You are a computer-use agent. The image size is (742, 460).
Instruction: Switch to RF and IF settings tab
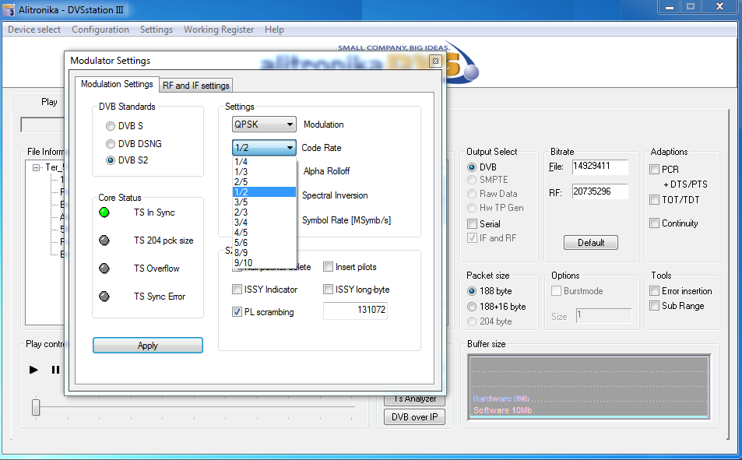pyautogui.click(x=195, y=86)
